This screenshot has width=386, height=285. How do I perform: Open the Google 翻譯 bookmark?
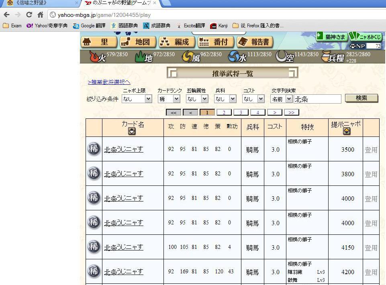tap(89, 26)
